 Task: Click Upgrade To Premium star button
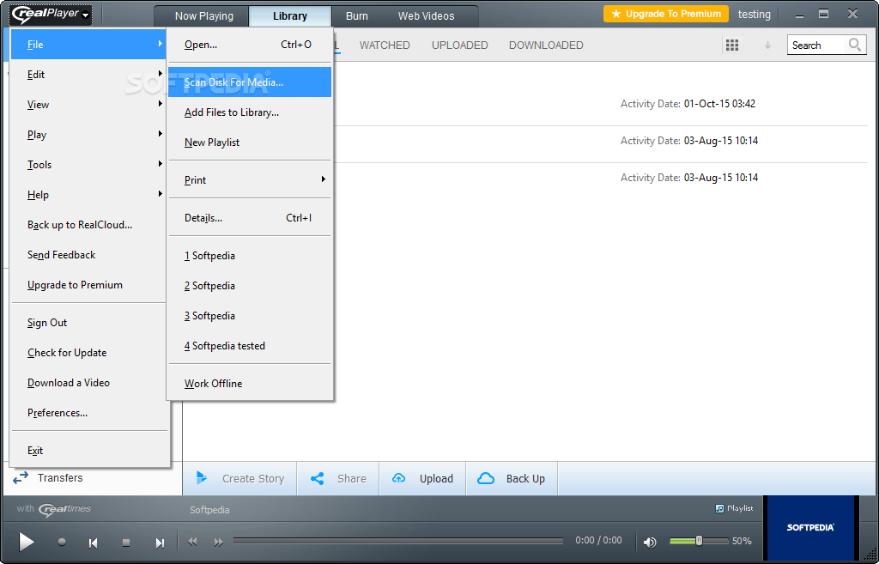pos(666,14)
